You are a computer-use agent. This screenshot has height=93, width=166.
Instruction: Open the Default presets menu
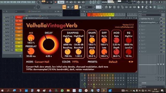pyautogui.click(x=113, y=62)
